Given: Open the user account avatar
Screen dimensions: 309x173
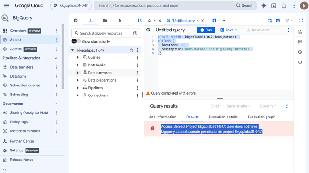Looking at the screenshot, I should (304, 6).
